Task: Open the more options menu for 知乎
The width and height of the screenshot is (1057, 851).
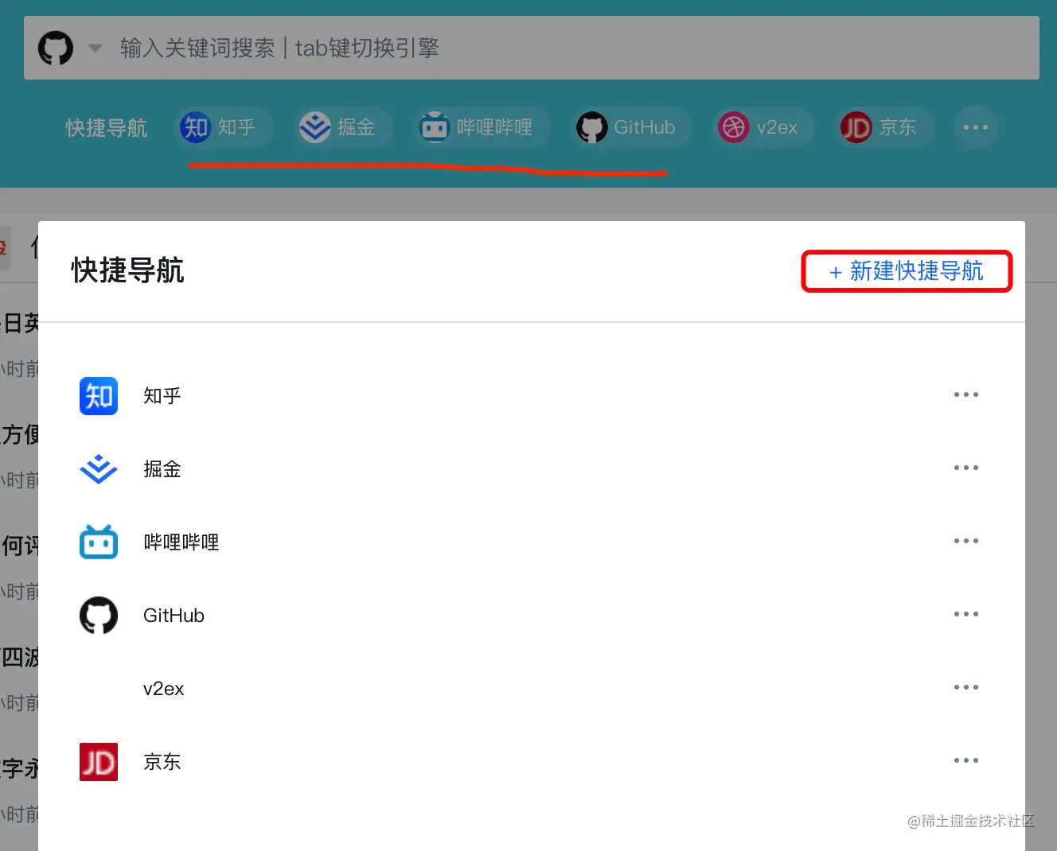Action: [x=966, y=394]
